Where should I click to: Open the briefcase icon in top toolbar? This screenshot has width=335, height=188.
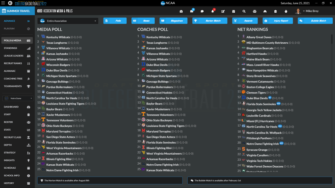(181, 11)
